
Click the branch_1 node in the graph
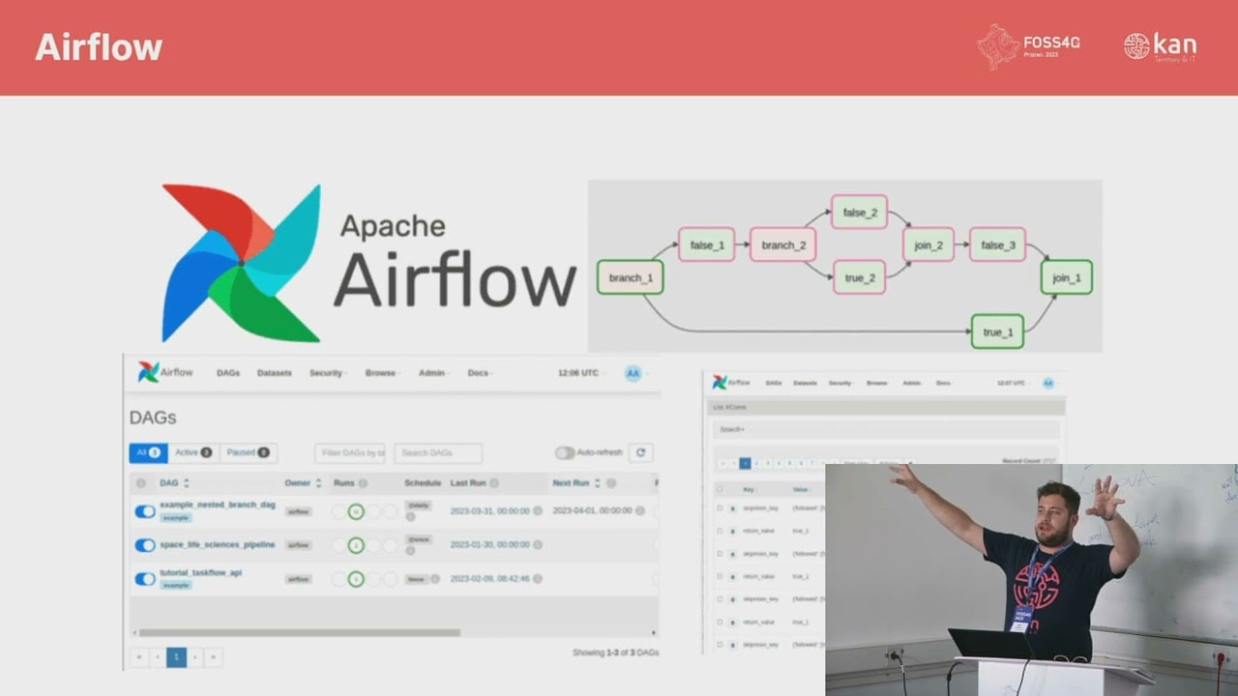630,277
